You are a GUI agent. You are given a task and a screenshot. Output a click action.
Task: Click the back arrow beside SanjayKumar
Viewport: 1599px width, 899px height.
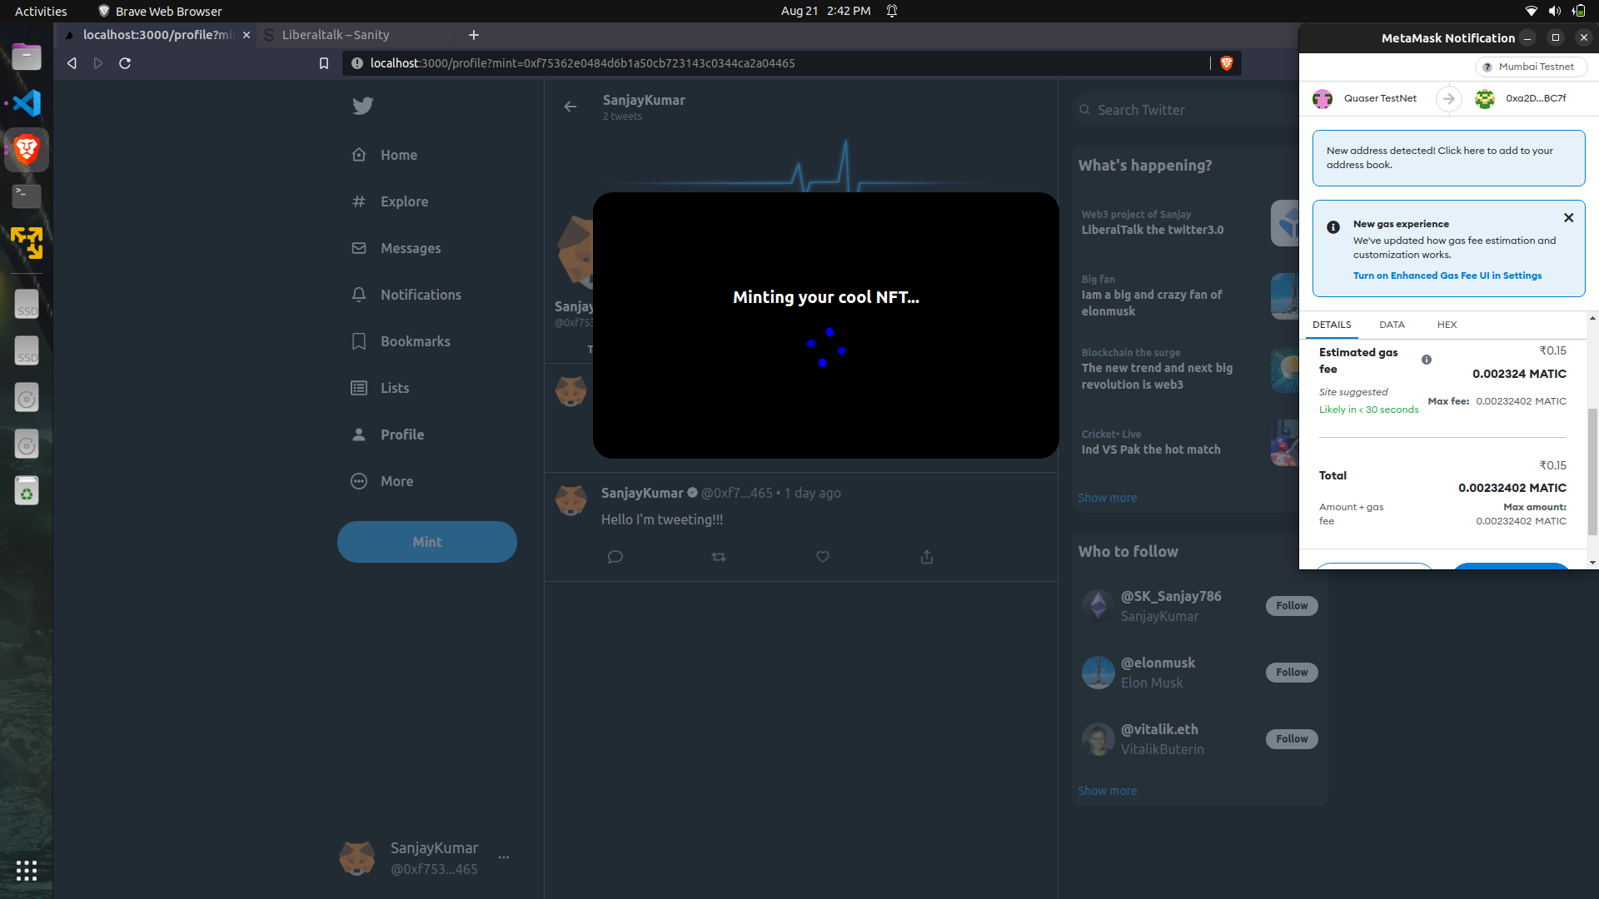point(570,107)
